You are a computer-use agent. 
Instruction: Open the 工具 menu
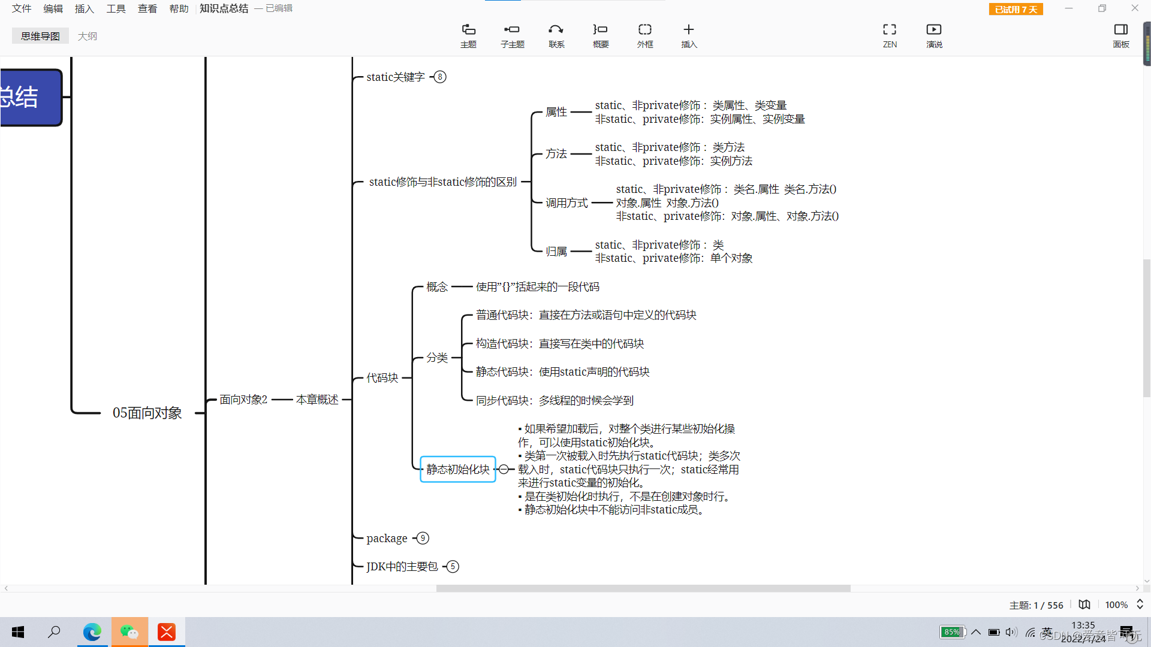116,8
